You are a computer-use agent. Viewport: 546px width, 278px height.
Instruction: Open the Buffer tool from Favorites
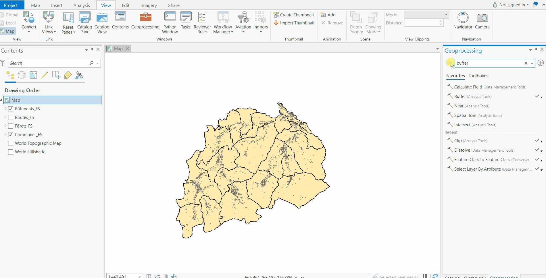click(x=460, y=96)
